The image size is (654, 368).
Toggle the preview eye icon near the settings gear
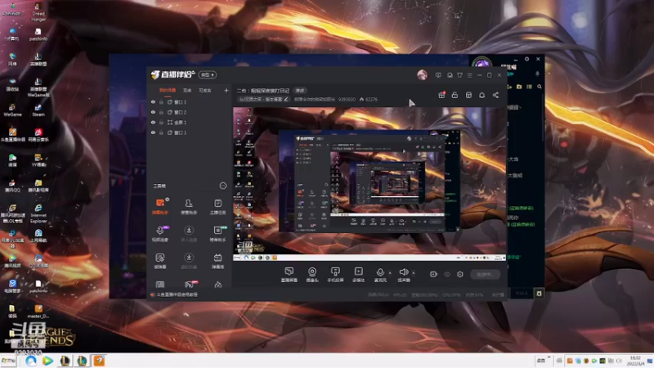(447, 274)
